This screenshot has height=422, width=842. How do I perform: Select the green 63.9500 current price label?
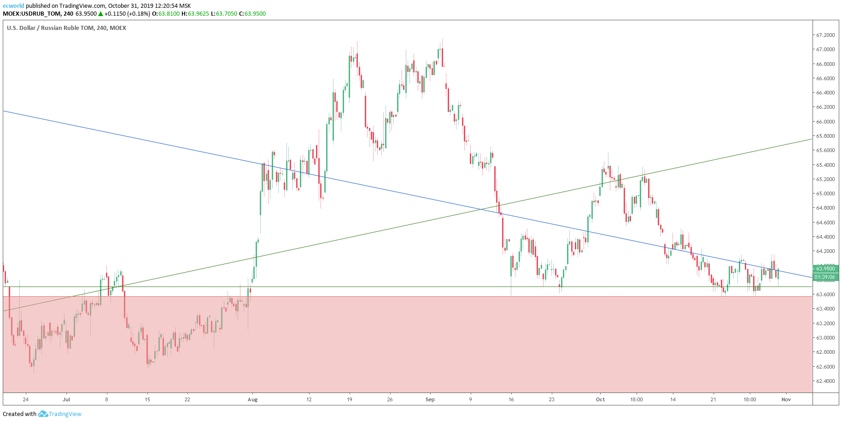(825, 269)
